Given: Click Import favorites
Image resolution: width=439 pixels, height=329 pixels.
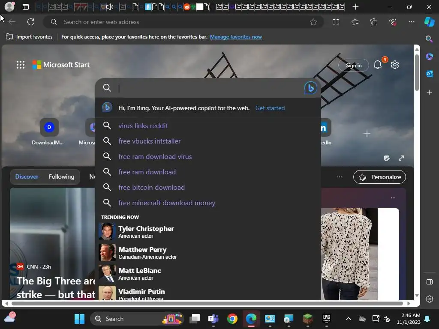Looking at the screenshot, I should (x=29, y=37).
